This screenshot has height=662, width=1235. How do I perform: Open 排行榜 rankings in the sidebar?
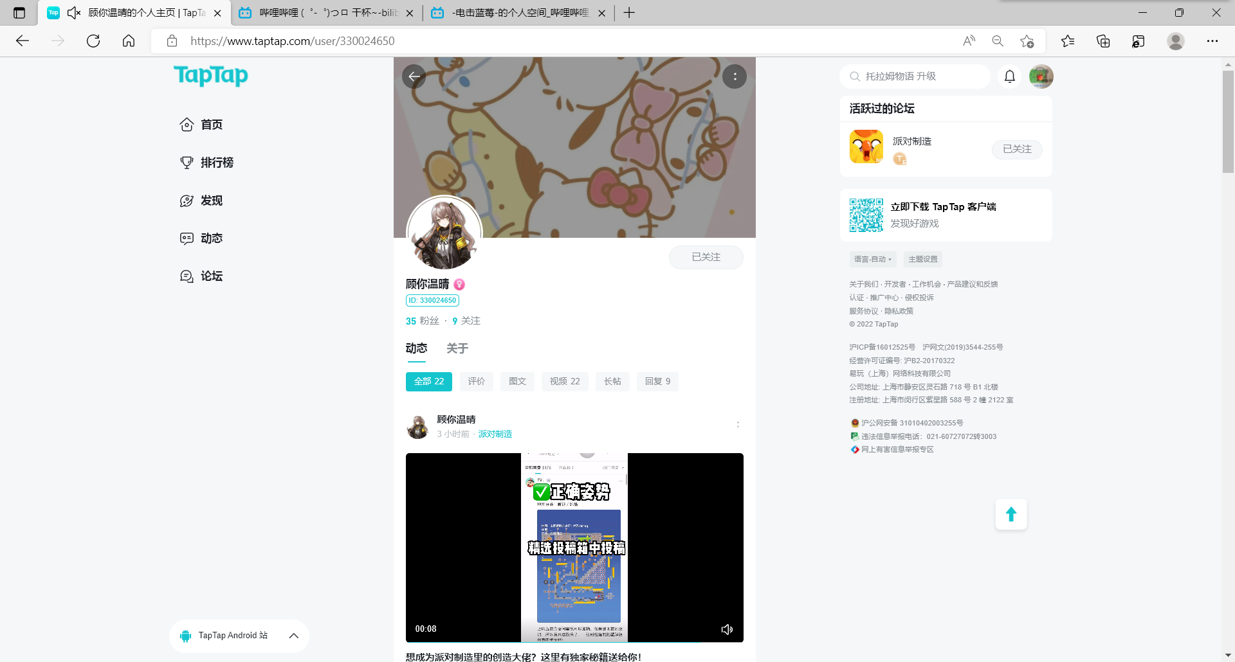206,163
